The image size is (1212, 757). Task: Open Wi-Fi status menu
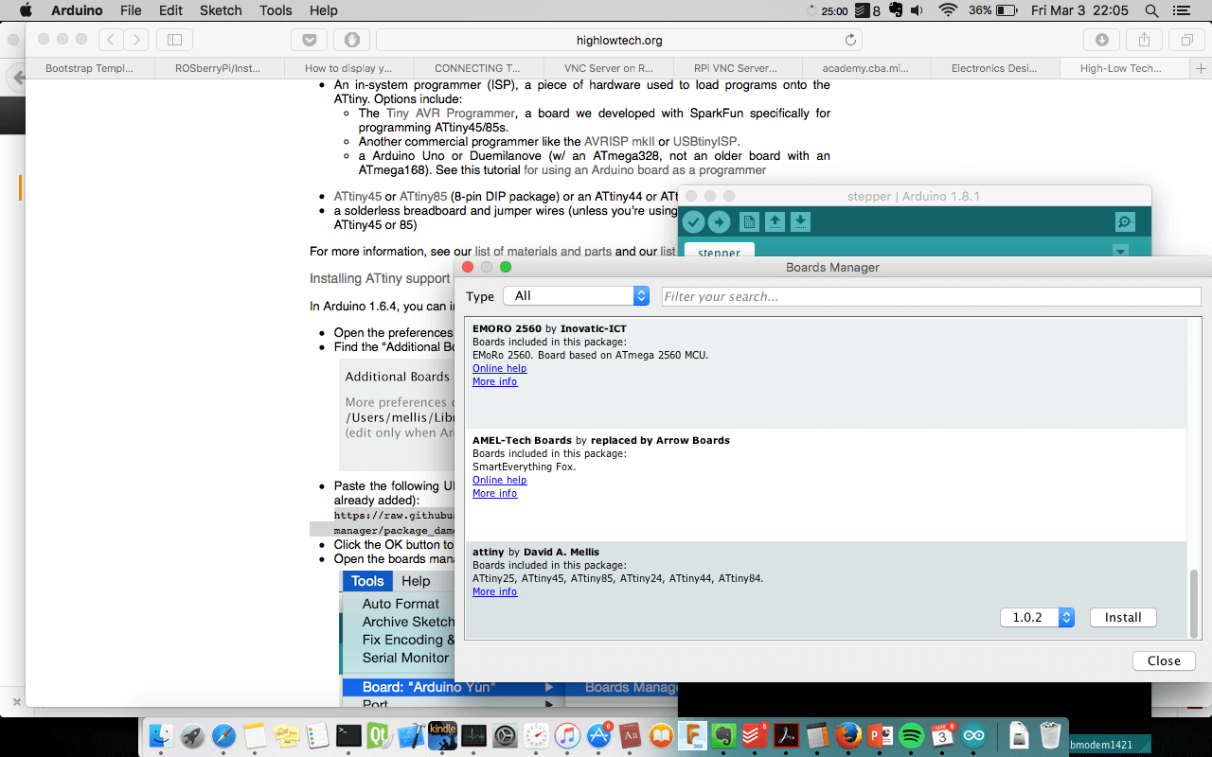pos(948,10)
